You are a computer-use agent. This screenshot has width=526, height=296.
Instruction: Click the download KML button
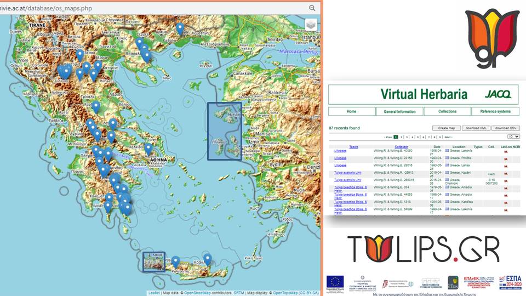476,128
